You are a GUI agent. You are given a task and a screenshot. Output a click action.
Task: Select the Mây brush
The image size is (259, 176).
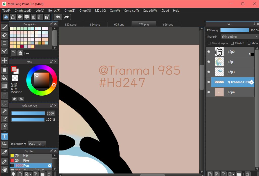tap(31, 156)
